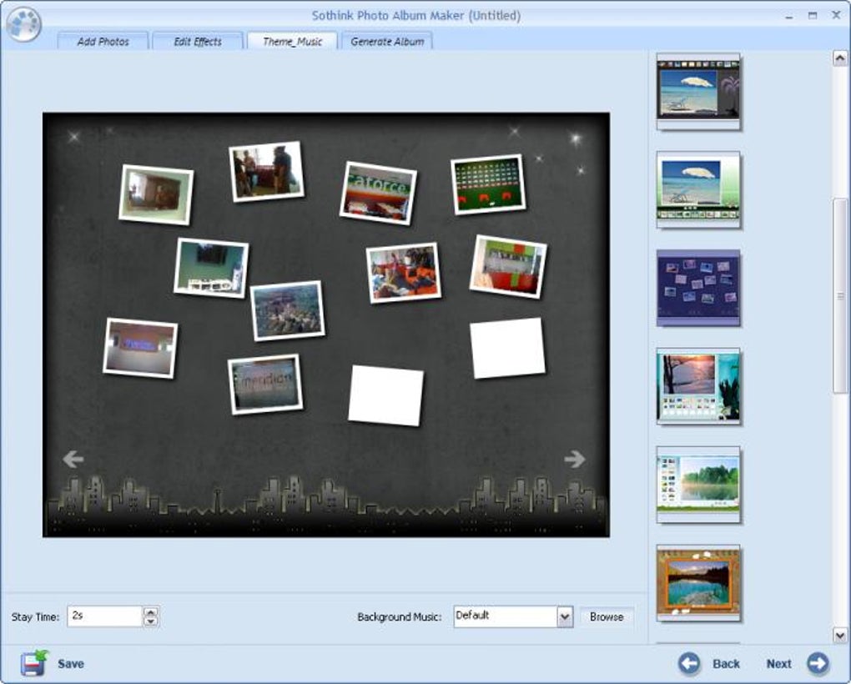Switch to the Add Photos tab

(x=103, y=41)
